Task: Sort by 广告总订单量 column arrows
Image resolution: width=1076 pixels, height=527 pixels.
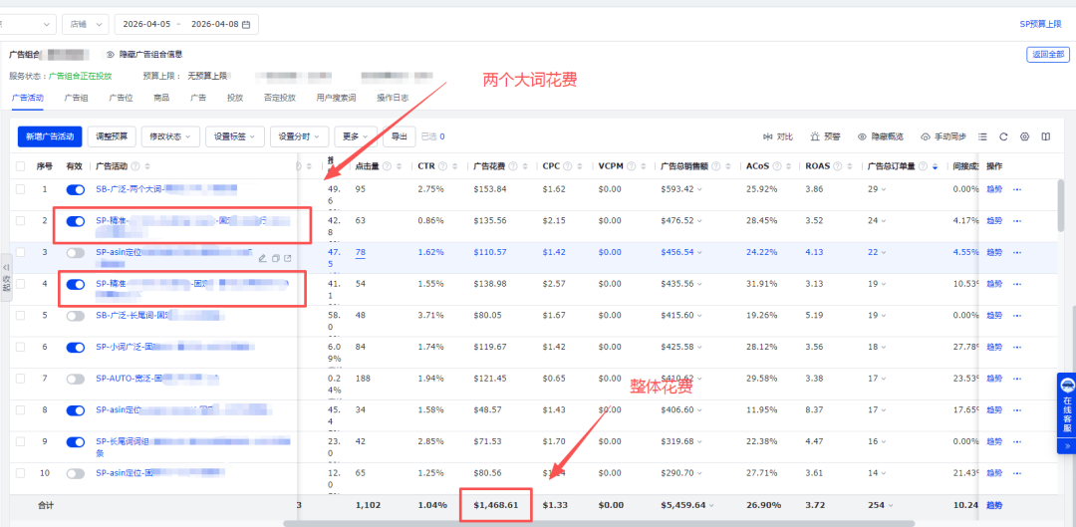Action: [937, 166]
